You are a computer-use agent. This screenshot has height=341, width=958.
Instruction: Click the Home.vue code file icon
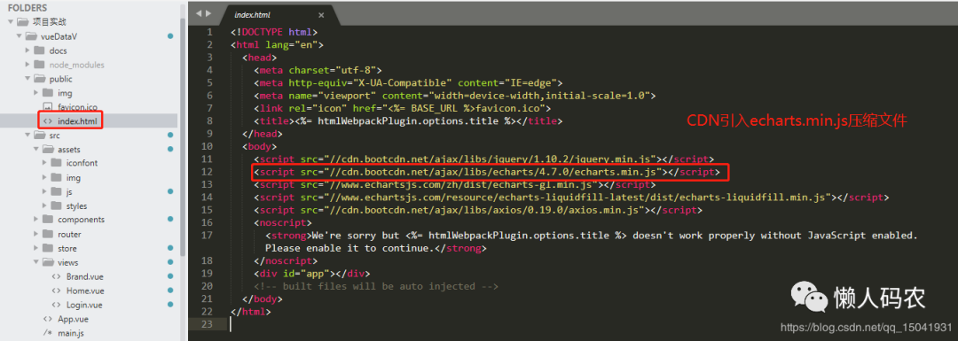56,291
